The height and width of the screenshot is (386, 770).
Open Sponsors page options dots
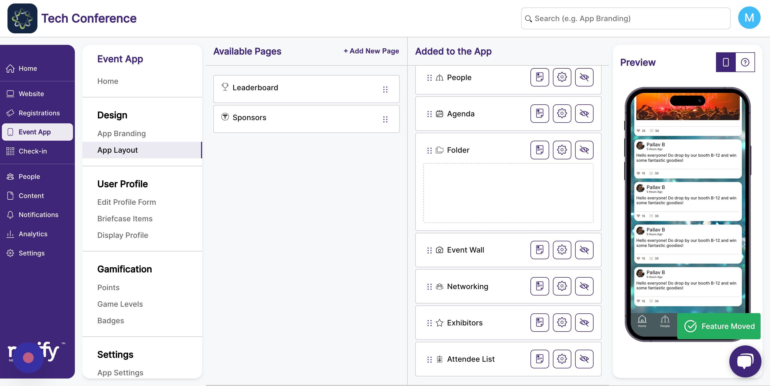pyautogui.click(x=385, y=119)
